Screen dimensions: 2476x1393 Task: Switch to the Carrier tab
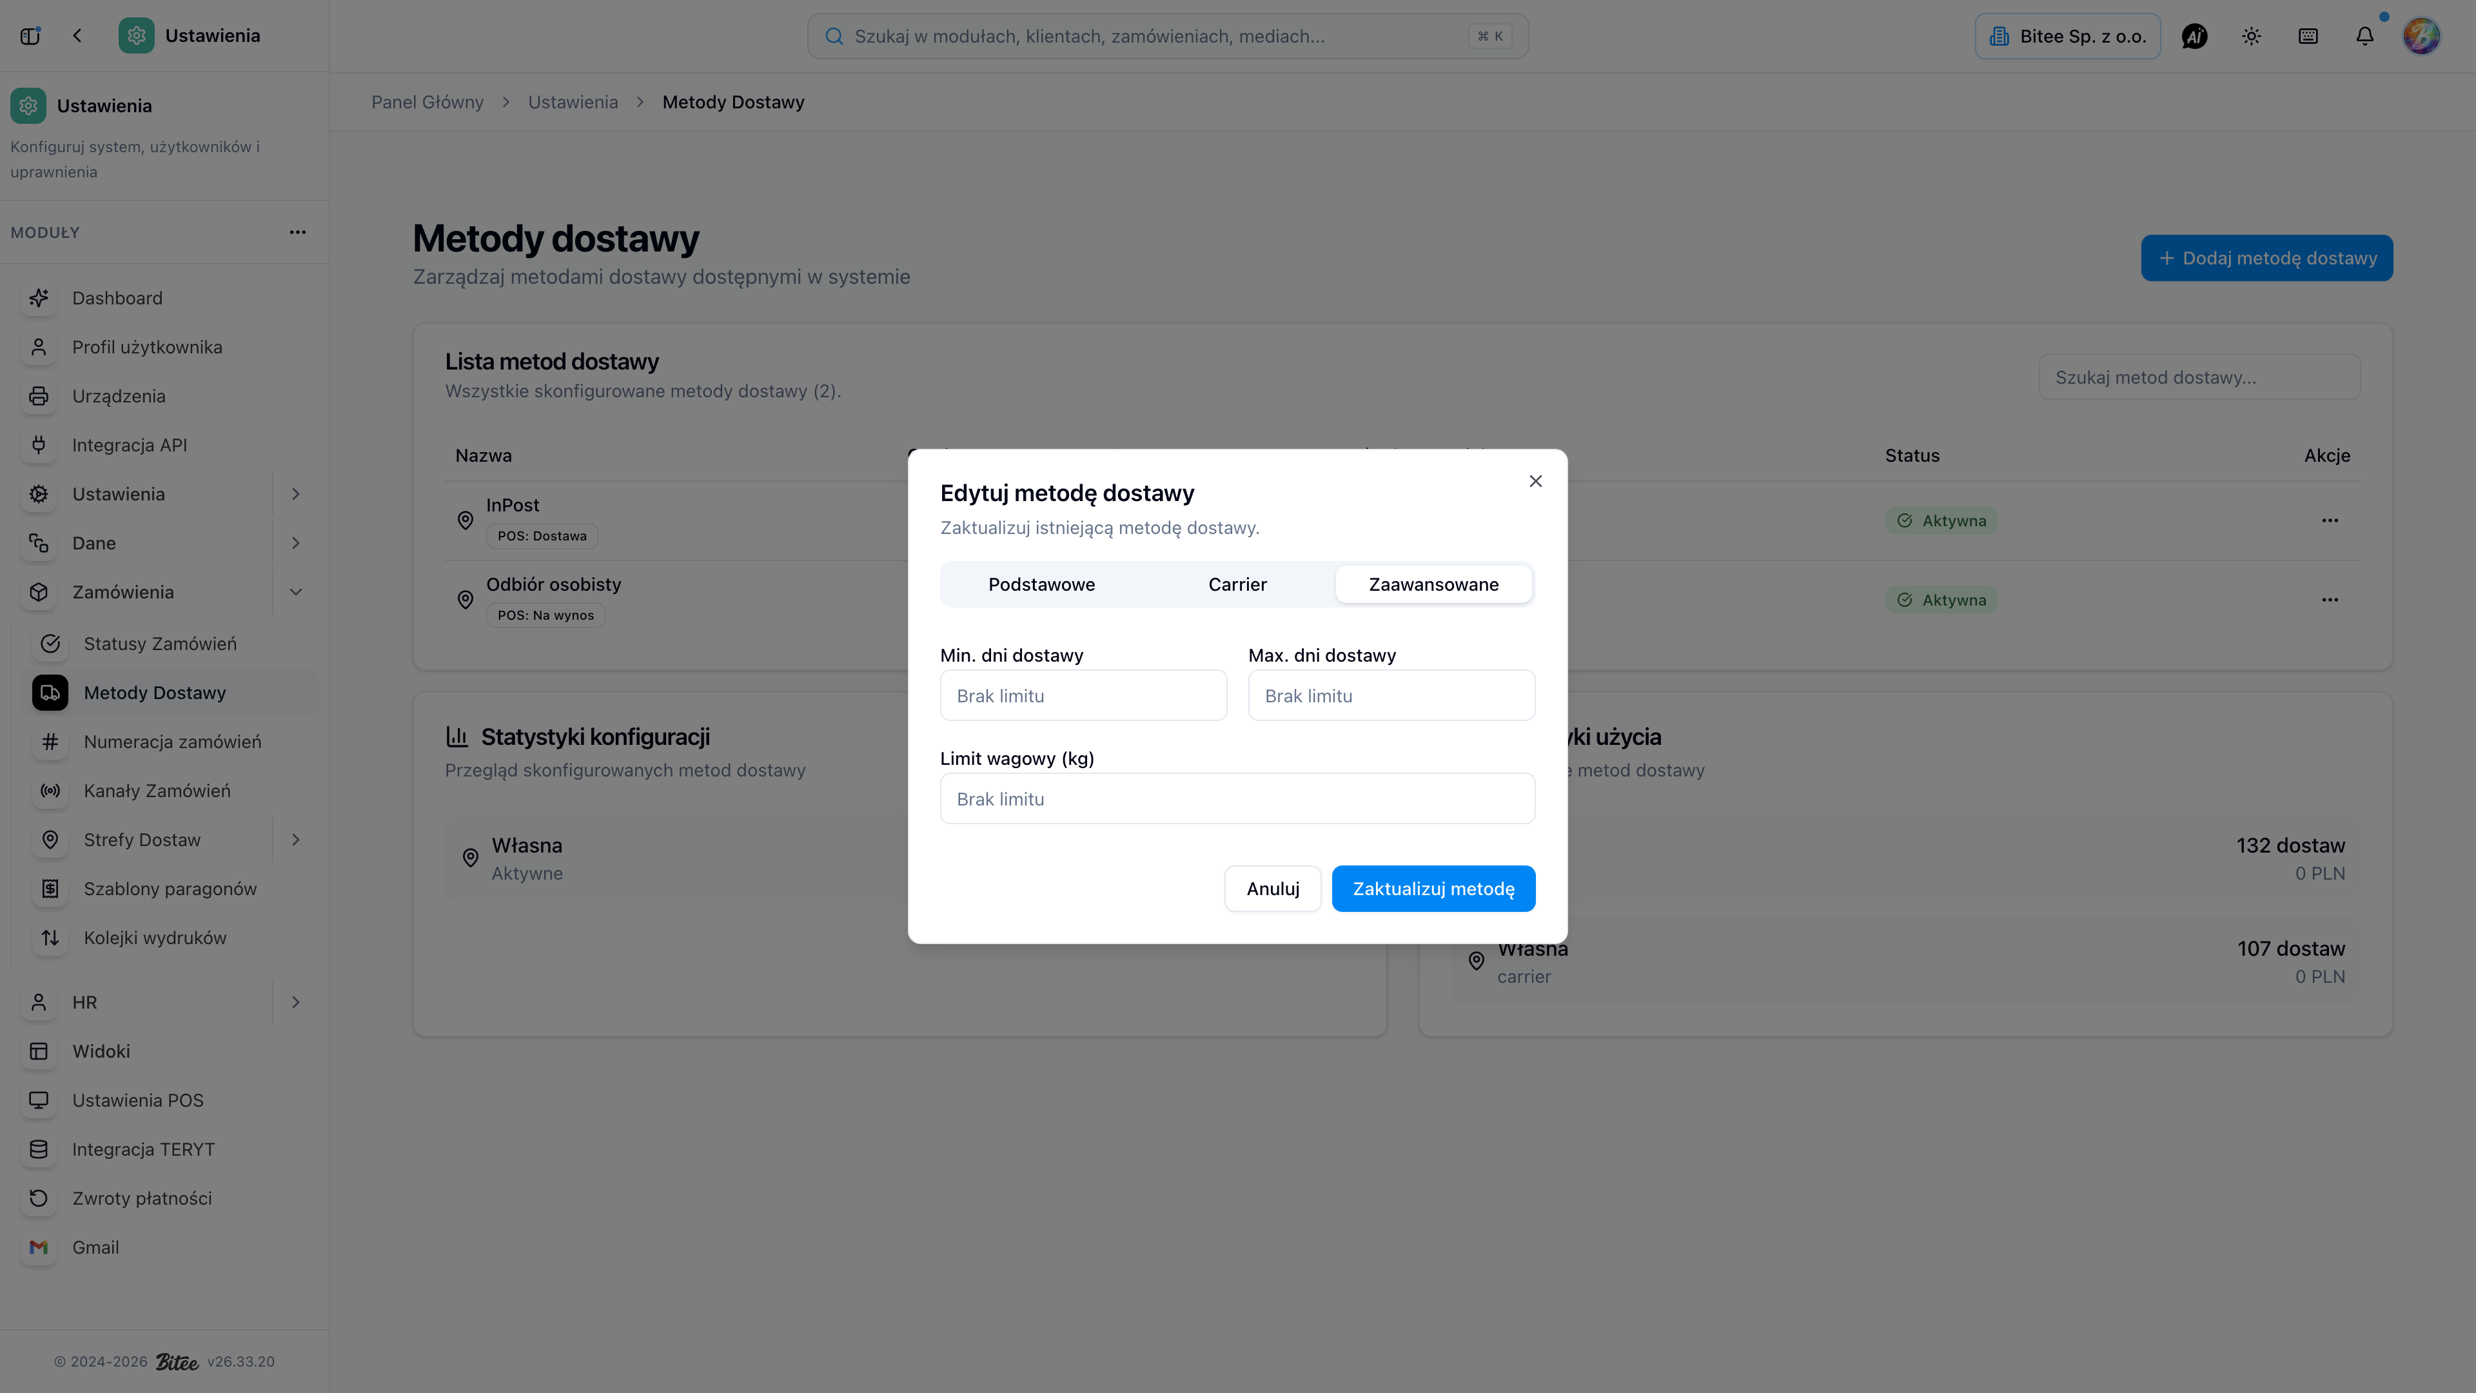coord(1238,584)
